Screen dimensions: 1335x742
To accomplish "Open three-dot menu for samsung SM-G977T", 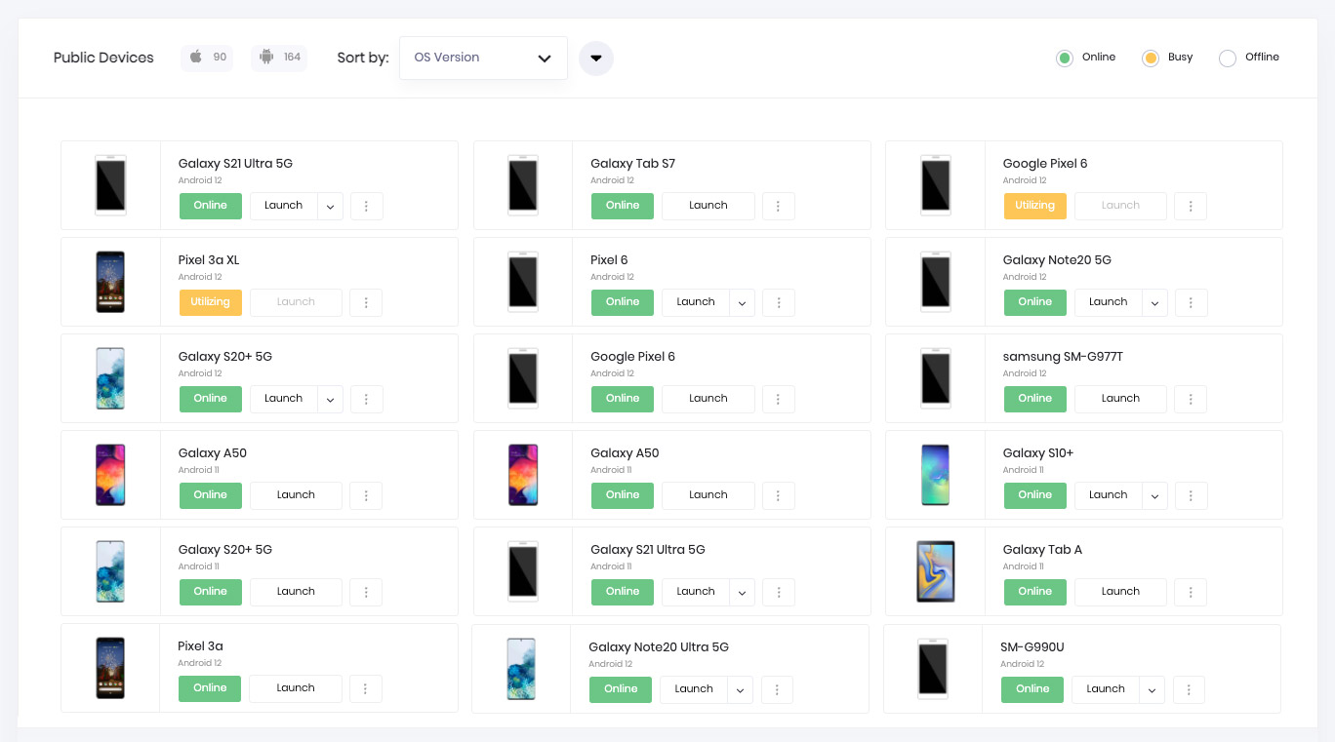I will click(1191, 399).
